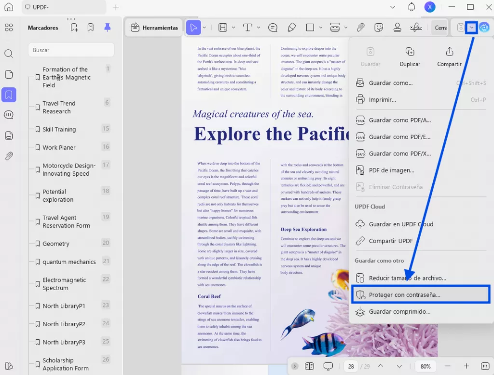
Task: Expand the save options dropdown arrow
Action: pyautogui.click(x=471, y=28)
